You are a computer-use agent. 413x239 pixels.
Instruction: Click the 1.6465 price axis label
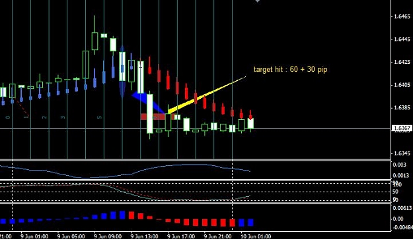402,17
